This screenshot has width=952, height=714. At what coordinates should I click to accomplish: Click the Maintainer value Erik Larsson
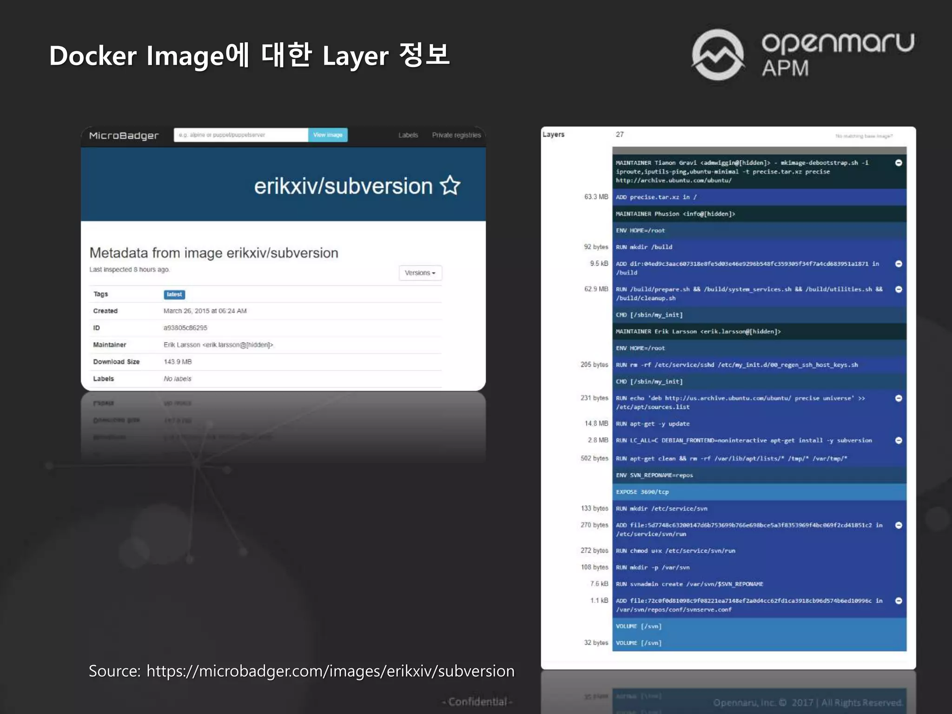(218, 345)
